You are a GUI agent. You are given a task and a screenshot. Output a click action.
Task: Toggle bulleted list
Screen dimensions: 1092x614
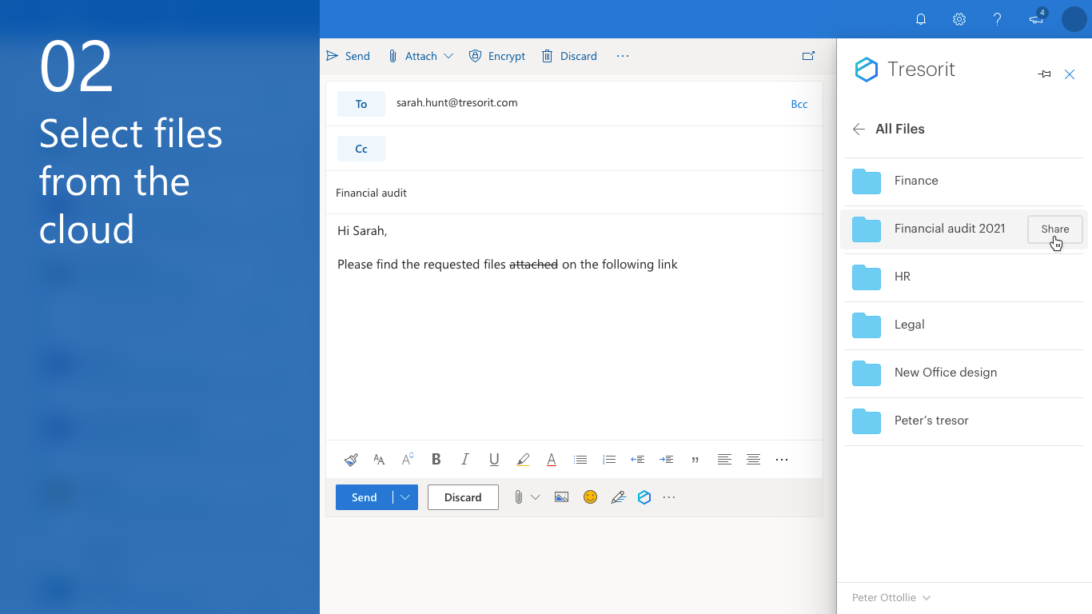tap(580, 460)
